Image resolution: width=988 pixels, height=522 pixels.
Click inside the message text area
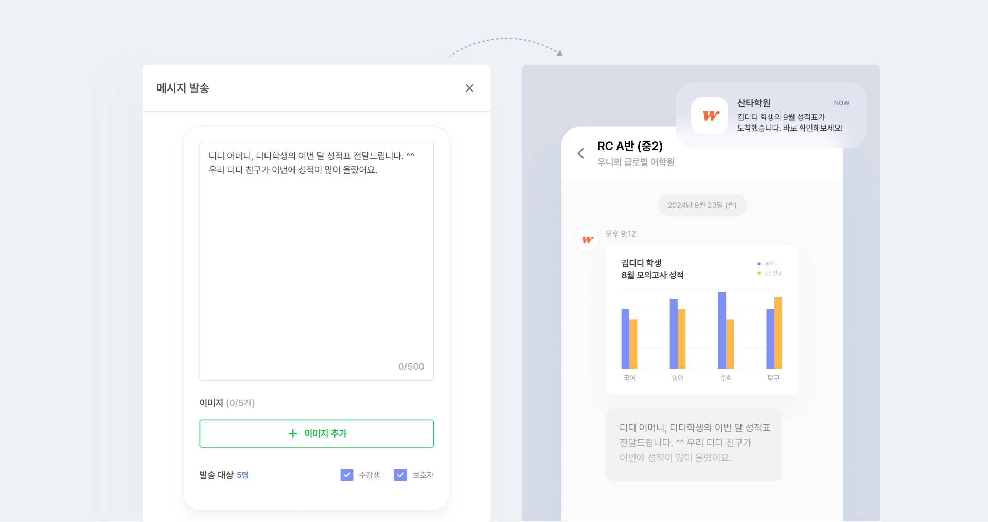pyautogui.click(x=316, y=257)
